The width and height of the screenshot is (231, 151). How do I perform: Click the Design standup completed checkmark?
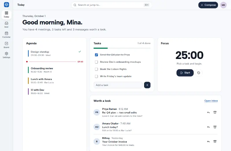click(80, 52)
